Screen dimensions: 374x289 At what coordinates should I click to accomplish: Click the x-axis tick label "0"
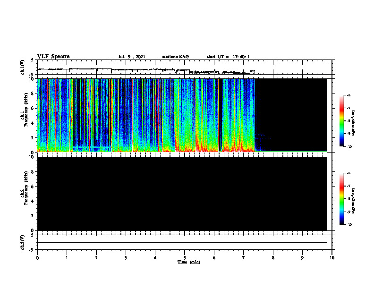point(37,258)
